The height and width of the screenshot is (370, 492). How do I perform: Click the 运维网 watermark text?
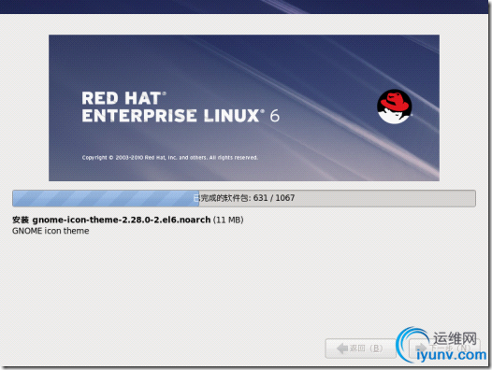click(455, 338)
